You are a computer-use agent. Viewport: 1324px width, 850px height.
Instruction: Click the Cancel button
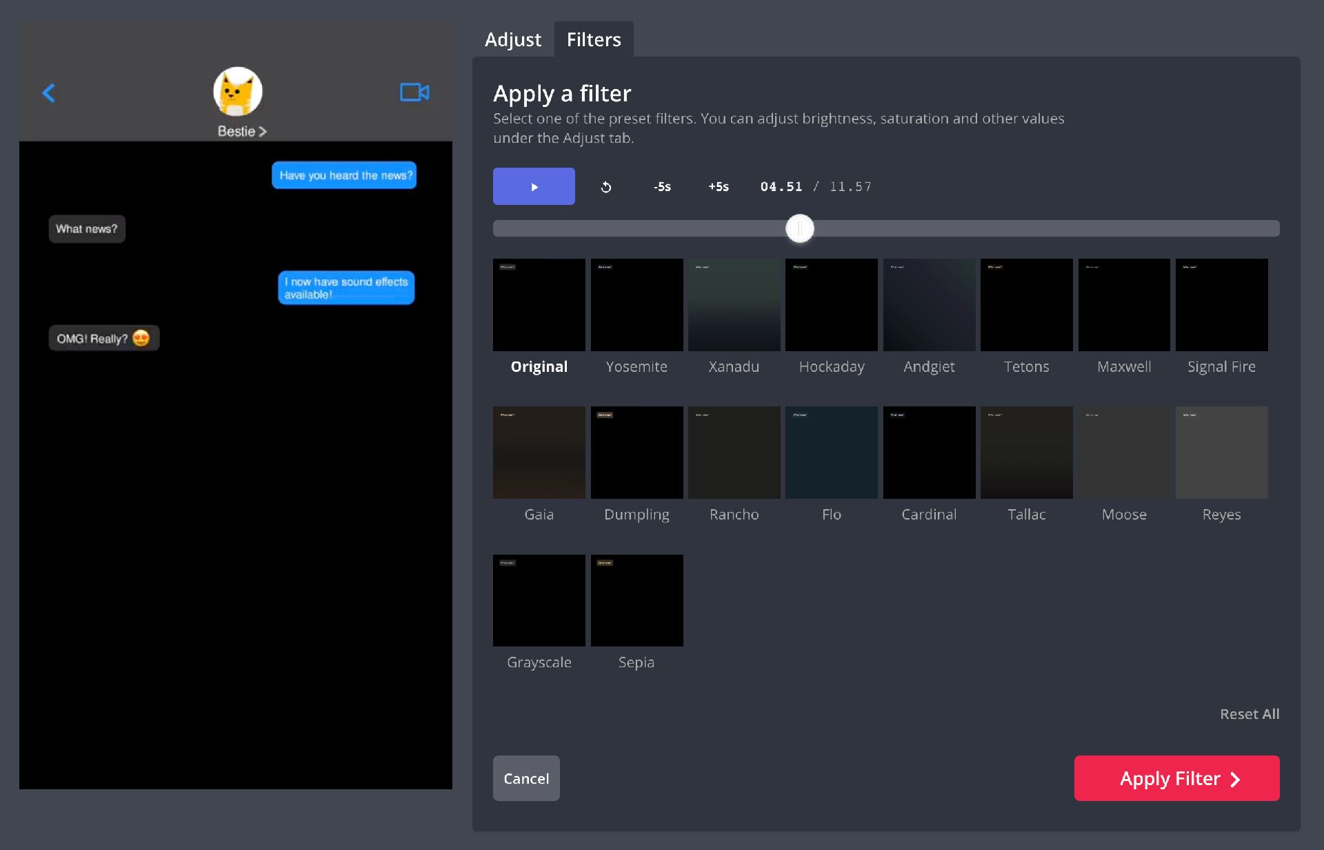click(x=525, y=778)
